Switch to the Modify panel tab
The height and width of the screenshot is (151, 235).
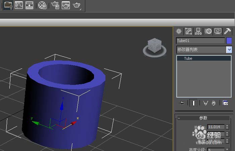(188, 31)
